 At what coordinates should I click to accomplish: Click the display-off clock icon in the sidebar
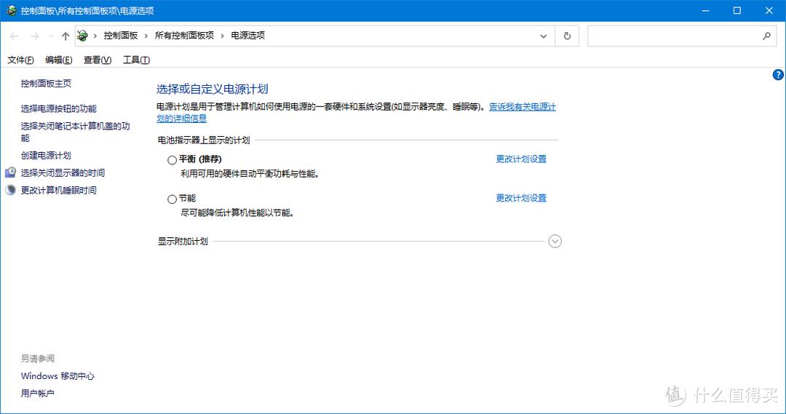click(x=10, y=172)
